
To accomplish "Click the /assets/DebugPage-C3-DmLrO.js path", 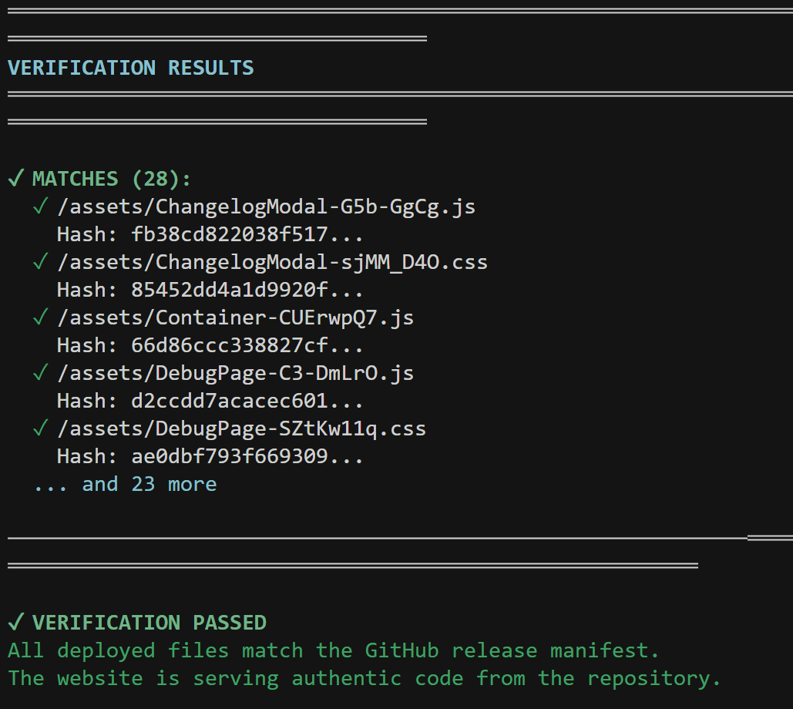I will pyautogui.click(x=235, y=373).
